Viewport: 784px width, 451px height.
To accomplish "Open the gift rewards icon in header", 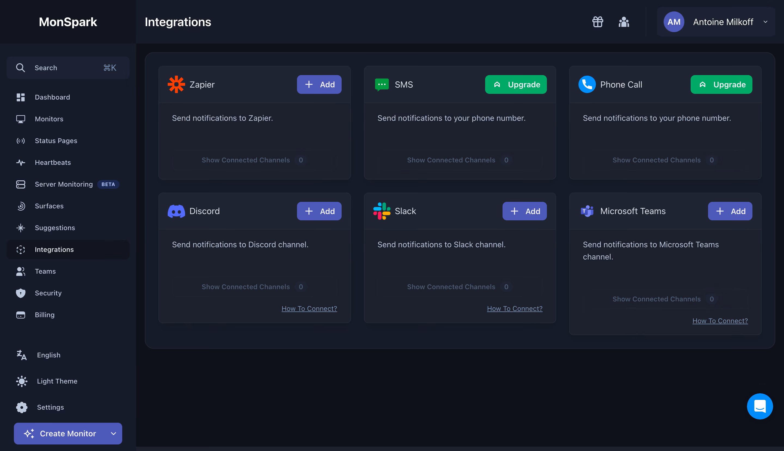I will tap(598, 22).
